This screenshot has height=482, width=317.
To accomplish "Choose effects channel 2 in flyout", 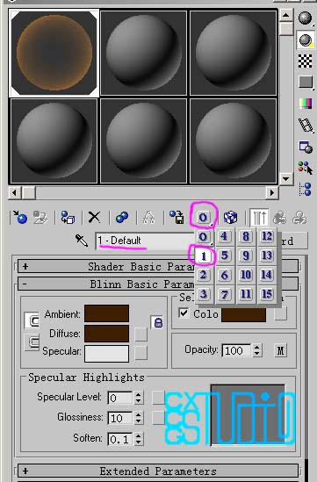I will (203, 275).
